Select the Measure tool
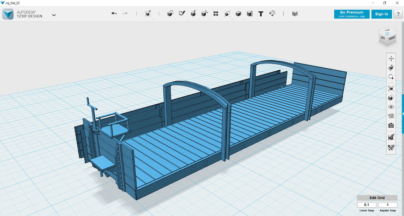This screenshot has width=404, height=216. 250,14
